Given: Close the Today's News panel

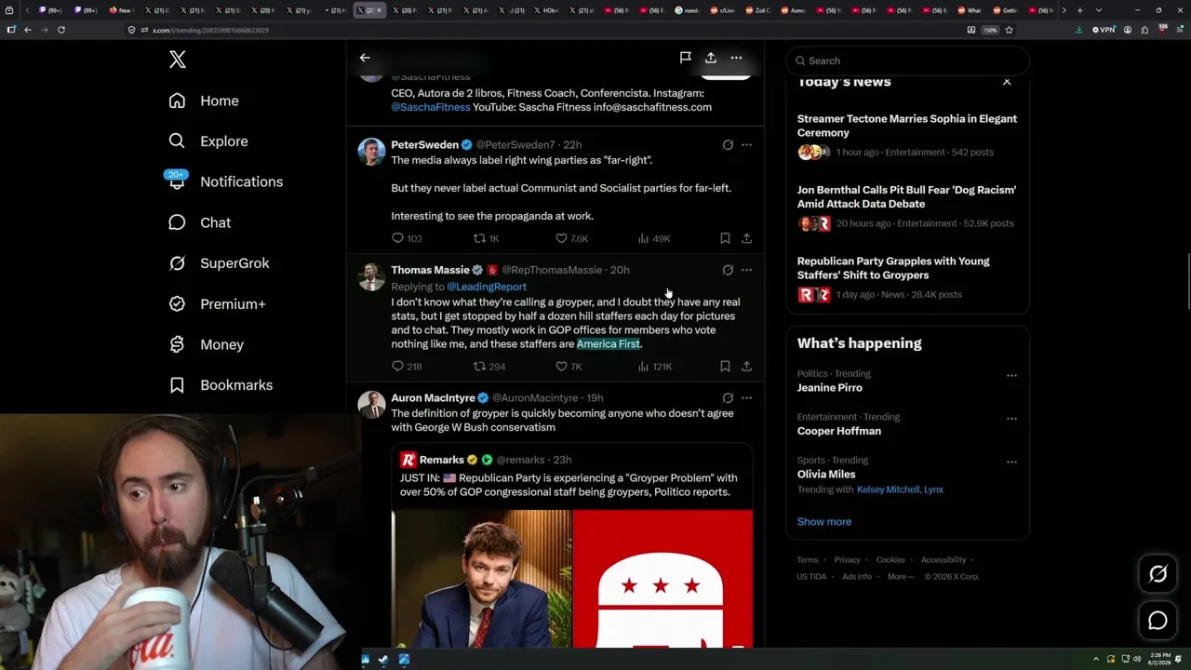Looking at the screenshot, I should [1007, 83].
